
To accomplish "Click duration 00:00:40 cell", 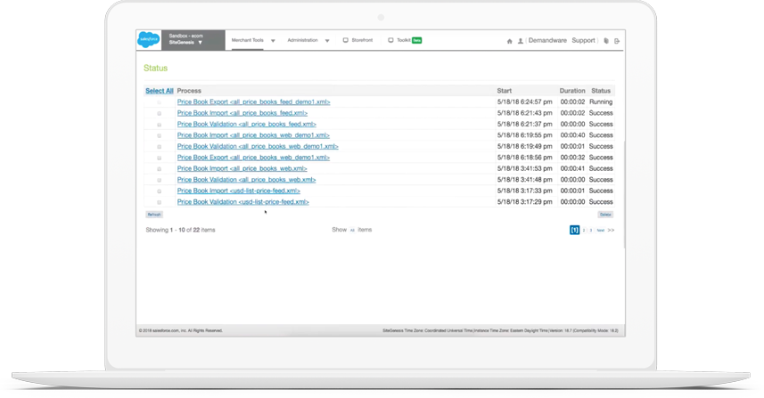I will [572, 135].
